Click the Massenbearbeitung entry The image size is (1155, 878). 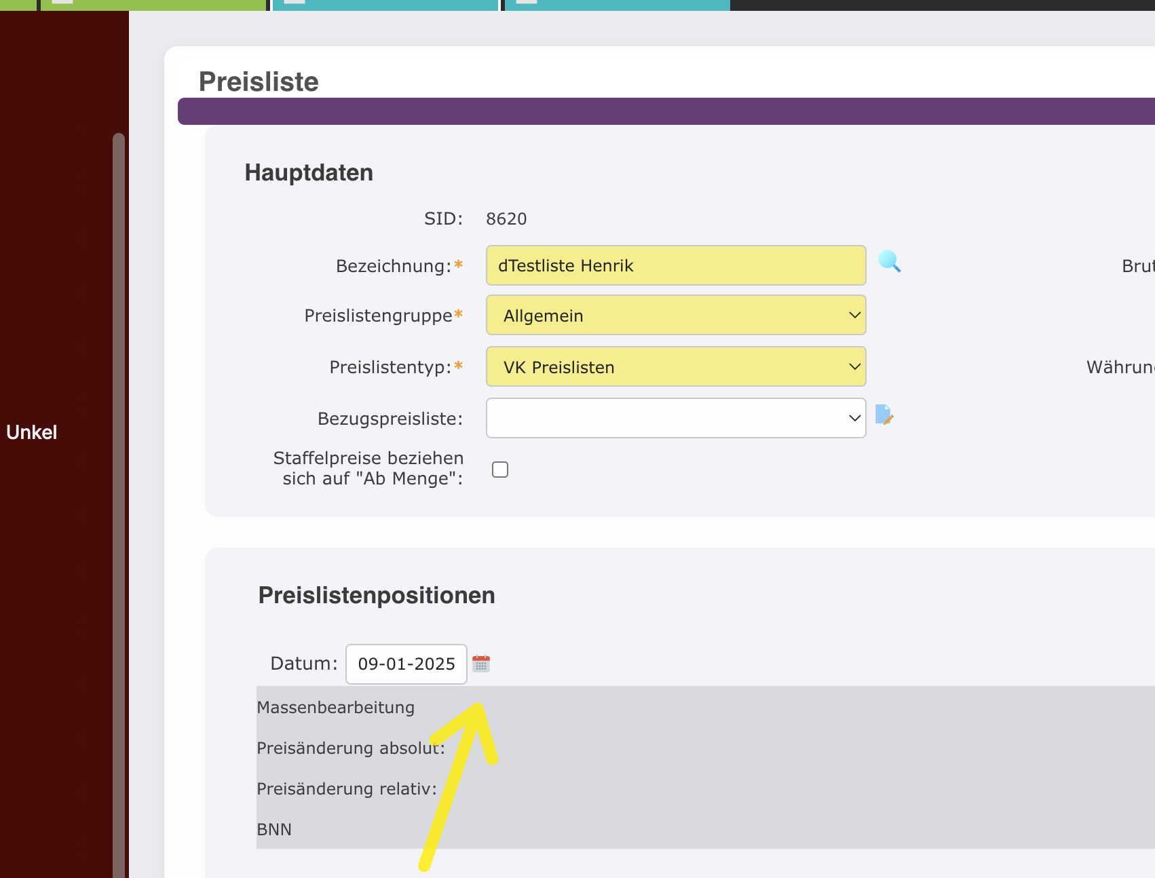(336, 708)
